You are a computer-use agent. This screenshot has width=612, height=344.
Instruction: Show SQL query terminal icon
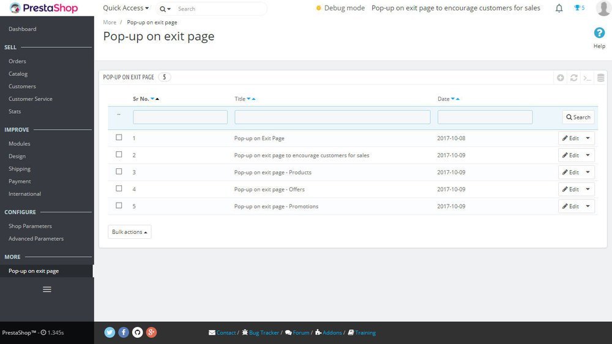pos(587,78)
